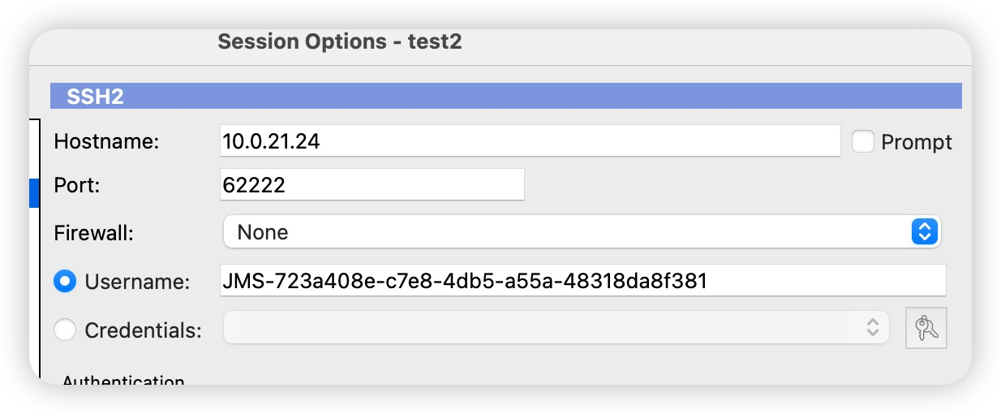The width and height of the screenshot is (1001, 414).
Task: Click the Hostname field containing 10.0.21.24
Action: tap(531, 141)
